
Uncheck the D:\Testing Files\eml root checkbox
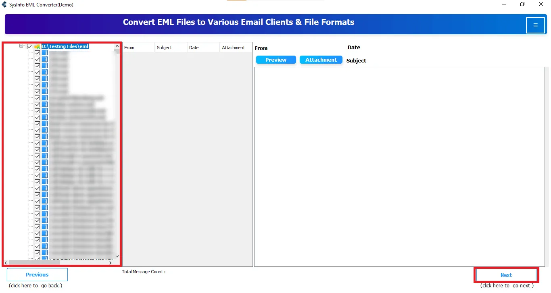click(x=30, y=46)
